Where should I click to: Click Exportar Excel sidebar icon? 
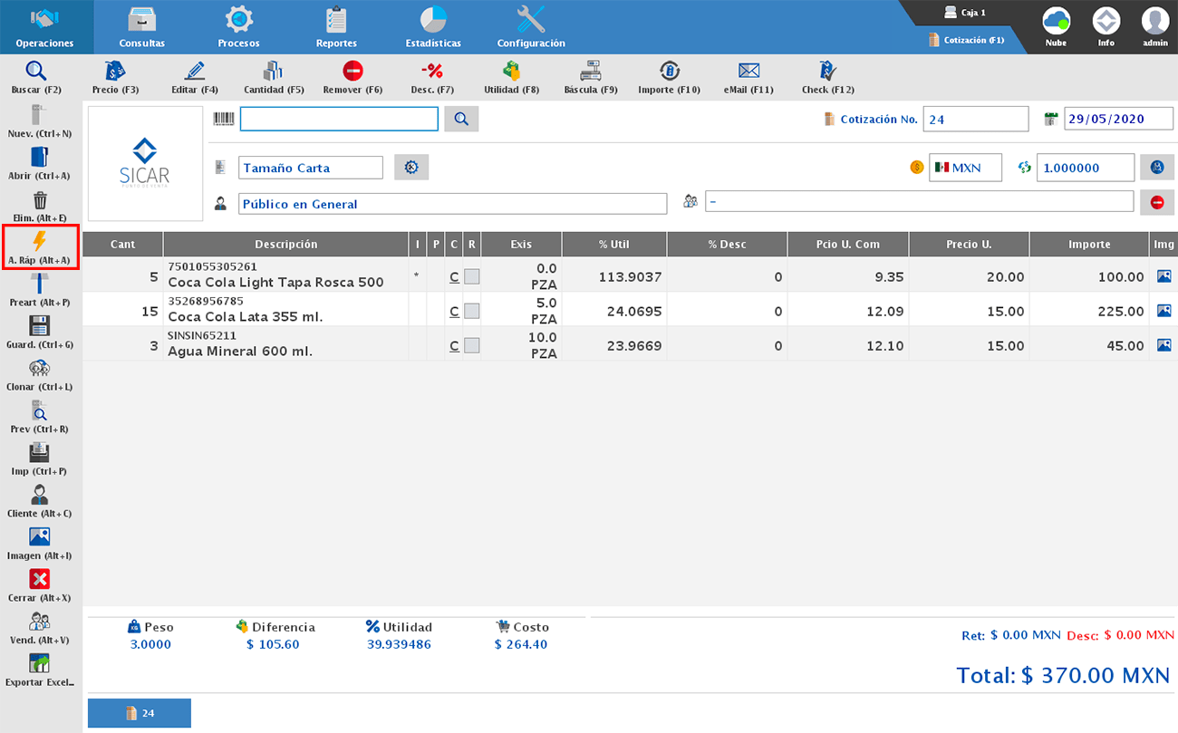[40, 664]
